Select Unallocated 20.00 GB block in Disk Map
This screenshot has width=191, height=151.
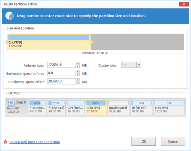point(118,107)
